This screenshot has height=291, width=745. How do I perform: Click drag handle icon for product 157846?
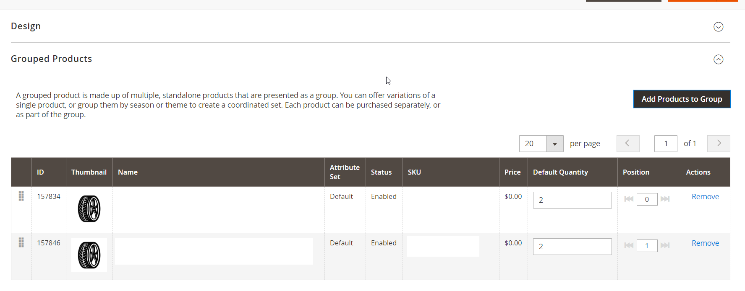(x=21, y=242)
